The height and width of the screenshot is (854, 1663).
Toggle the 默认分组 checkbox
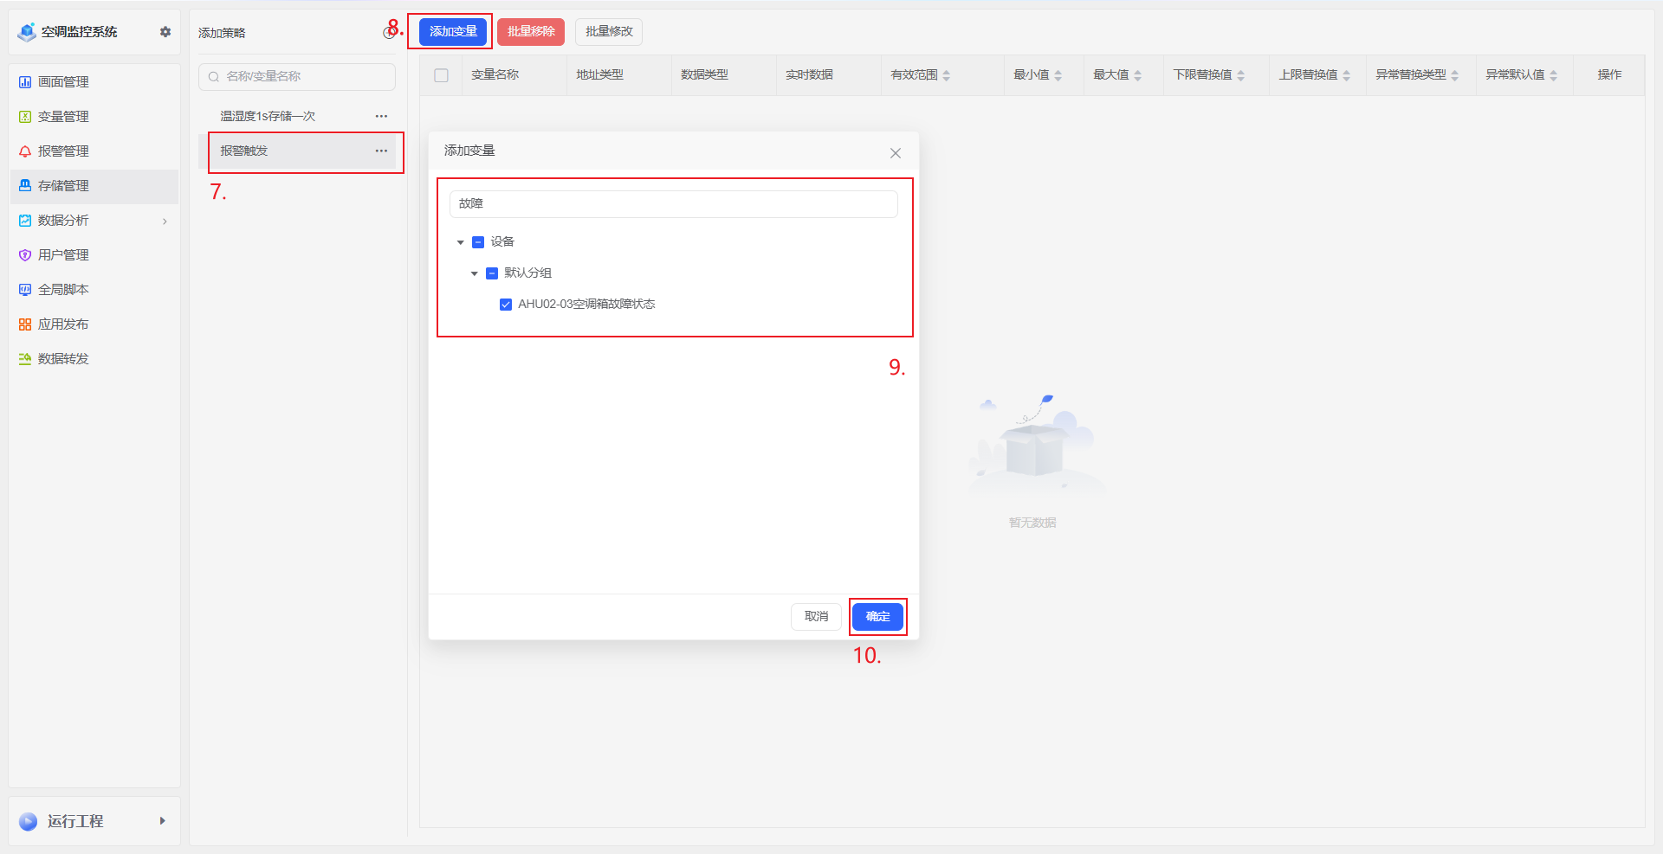pos(492,273)
